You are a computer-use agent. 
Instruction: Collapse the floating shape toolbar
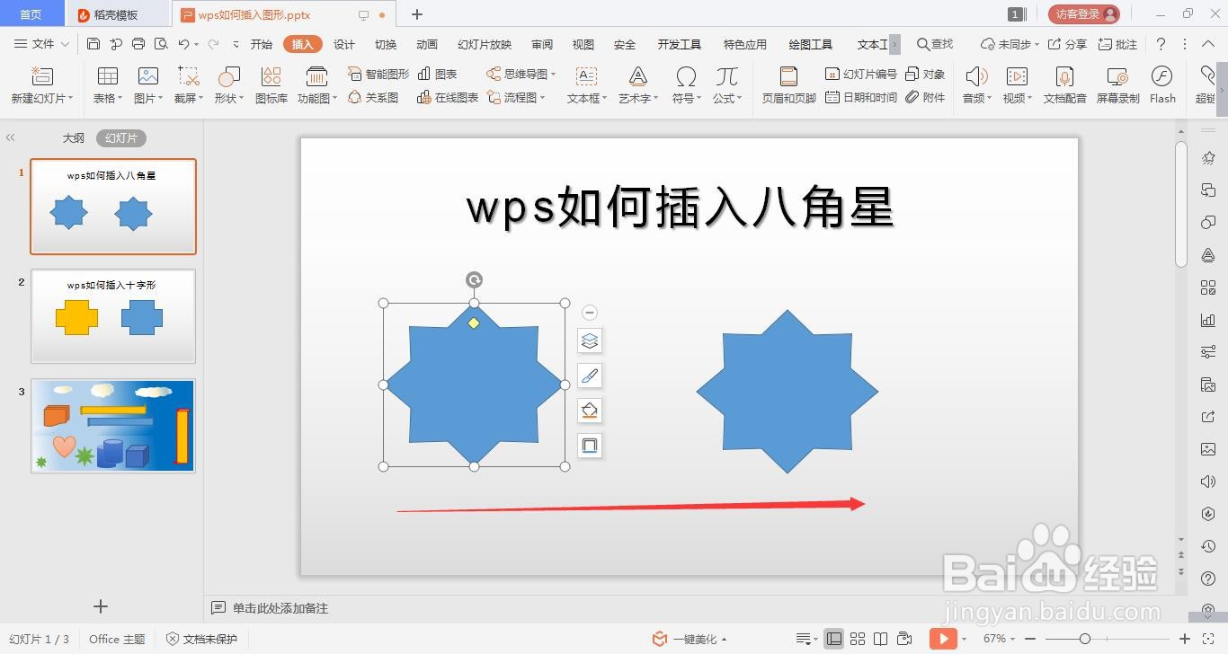(x=590, y=313)
